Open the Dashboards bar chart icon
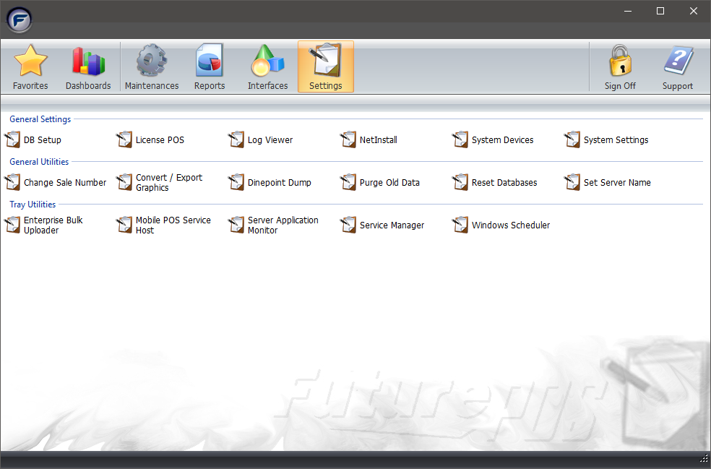 tap(88, 61)
